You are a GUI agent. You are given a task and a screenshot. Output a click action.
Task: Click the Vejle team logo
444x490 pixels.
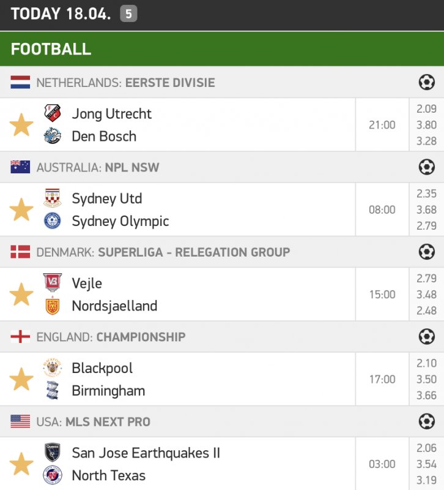click(x=53, y=283)
